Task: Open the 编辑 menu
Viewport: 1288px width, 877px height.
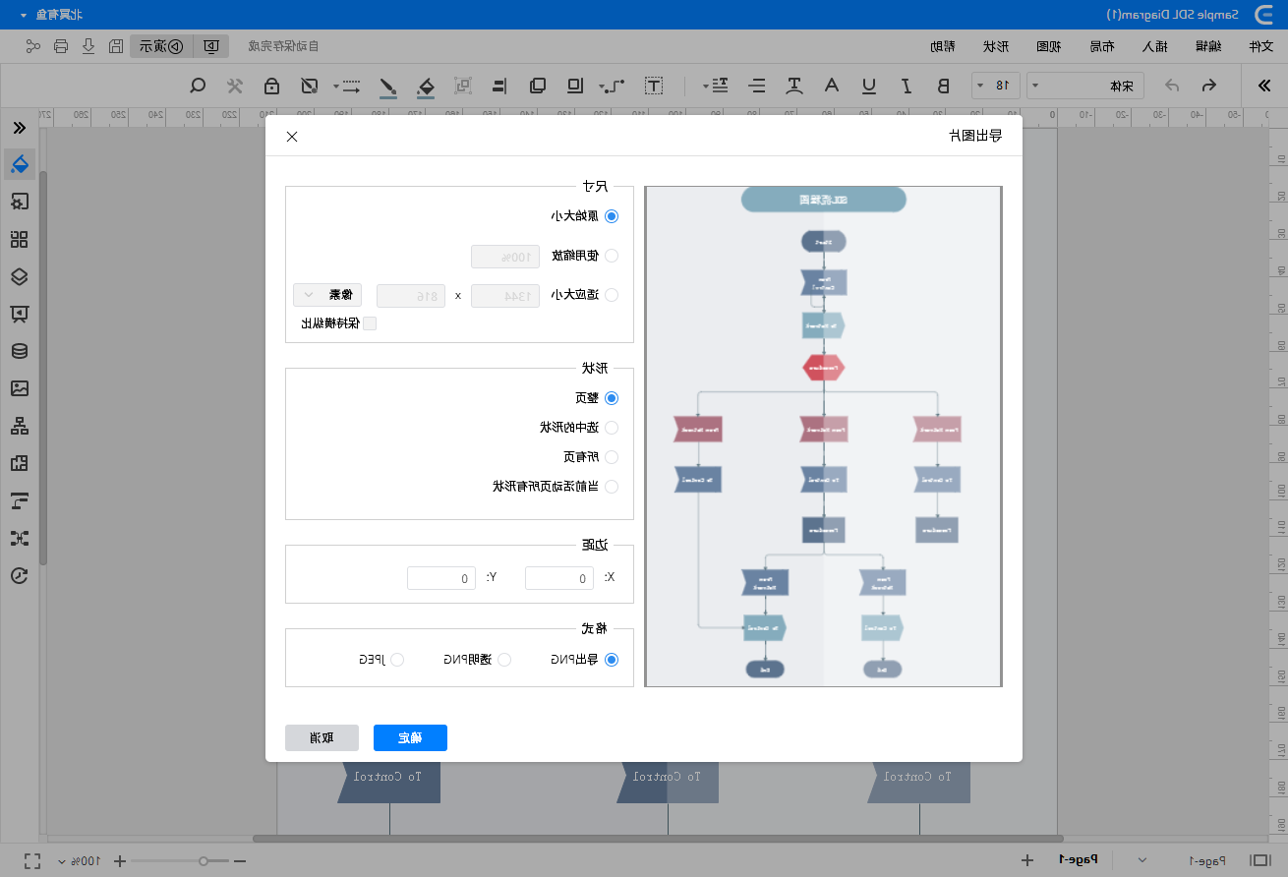Action: (x=1207, y=46)
